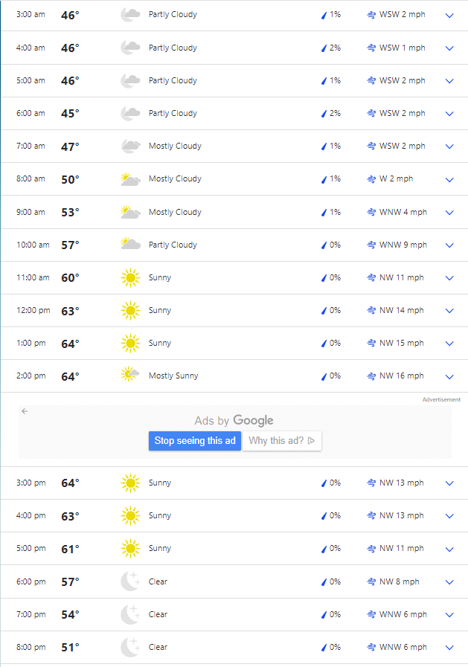Click the raindrop icon at 12:00 pm
468x667 pixels.
point(324,311)
